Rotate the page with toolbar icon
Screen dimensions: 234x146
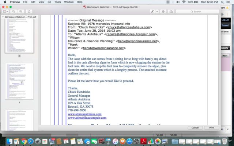tap(163, 11)
